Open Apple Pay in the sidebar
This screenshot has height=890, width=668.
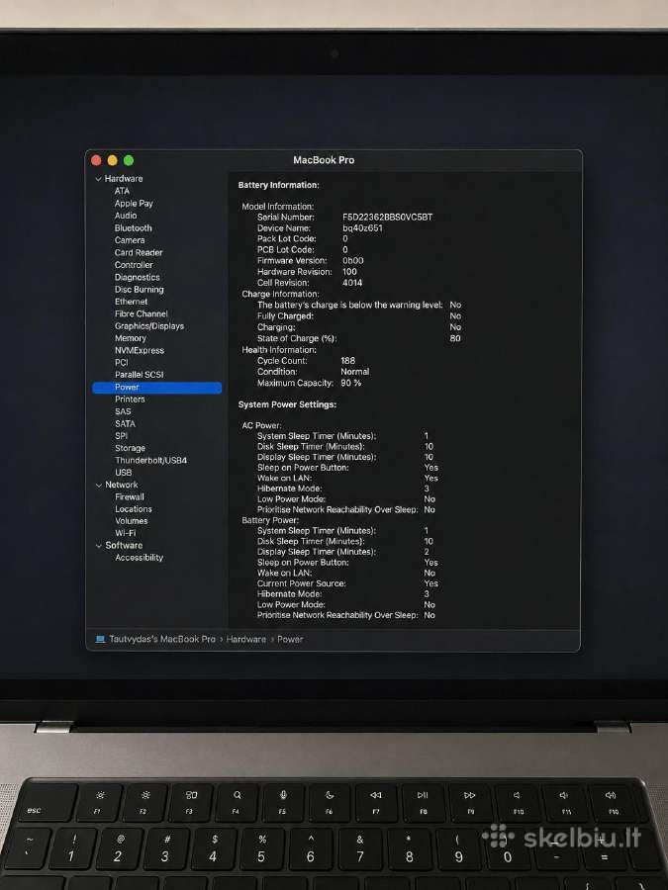coord(134,203)
